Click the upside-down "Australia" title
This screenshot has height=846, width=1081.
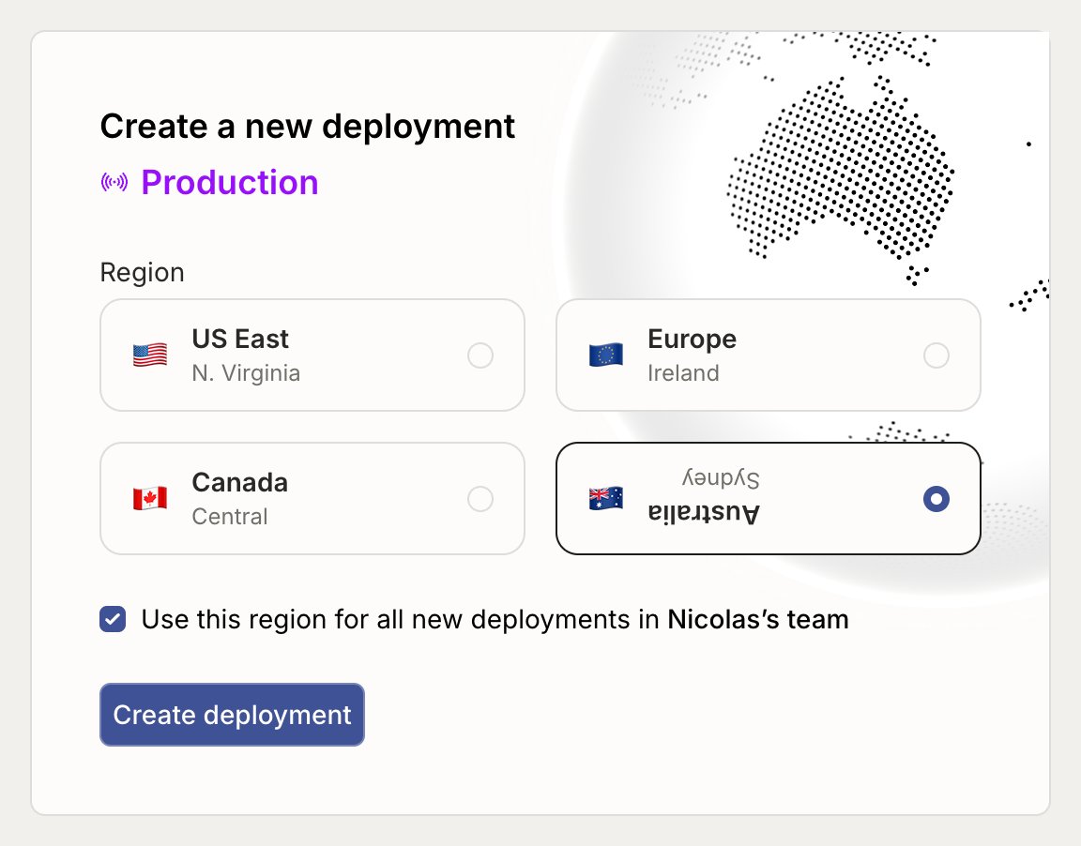click(x=704, y=513)
